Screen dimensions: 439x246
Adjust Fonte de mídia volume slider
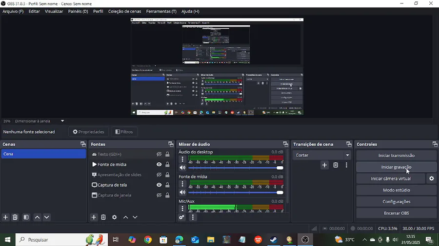click(236, 193)
